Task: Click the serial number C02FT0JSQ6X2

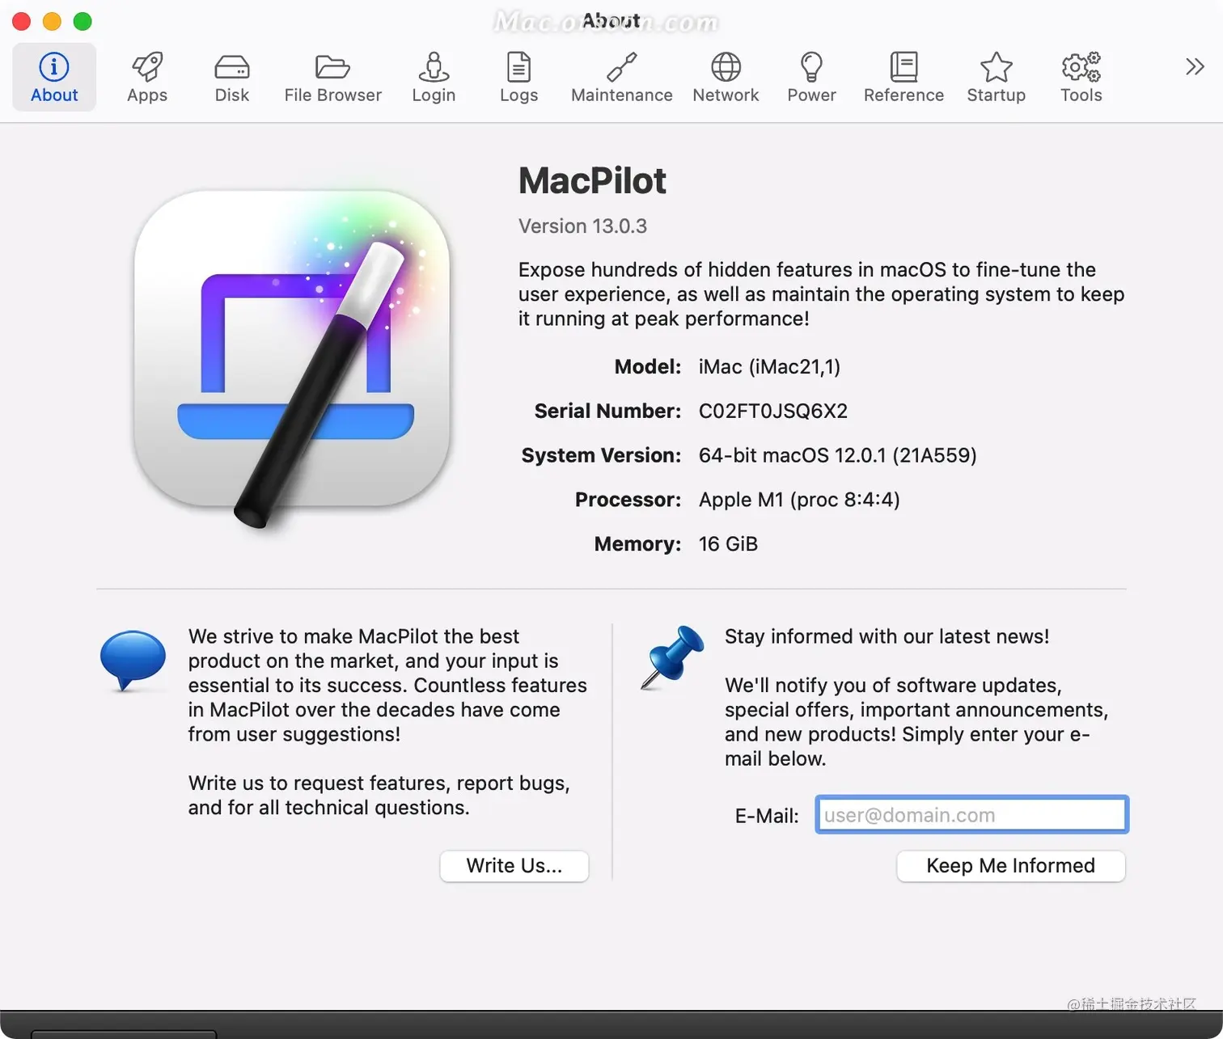Action: point(773,411)
